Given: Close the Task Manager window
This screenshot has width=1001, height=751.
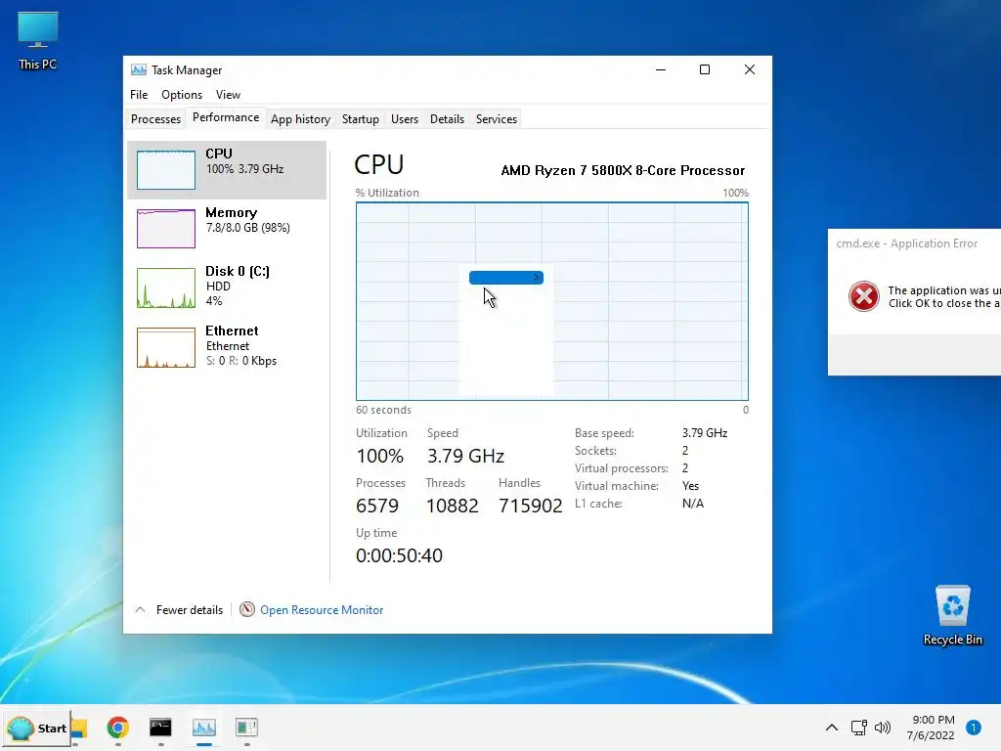Looking at the screenshot, I should tap(750, 69).
